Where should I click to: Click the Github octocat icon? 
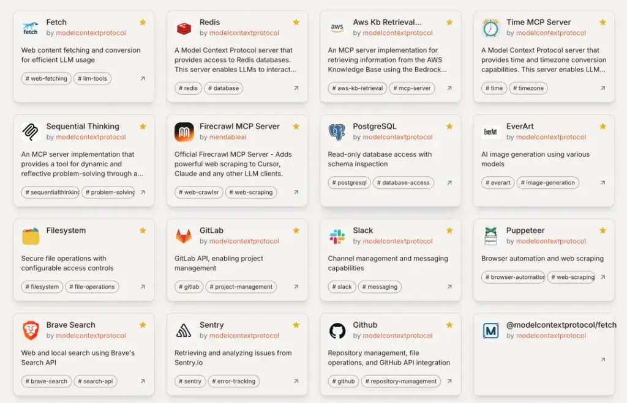click(x=337, y=331)
